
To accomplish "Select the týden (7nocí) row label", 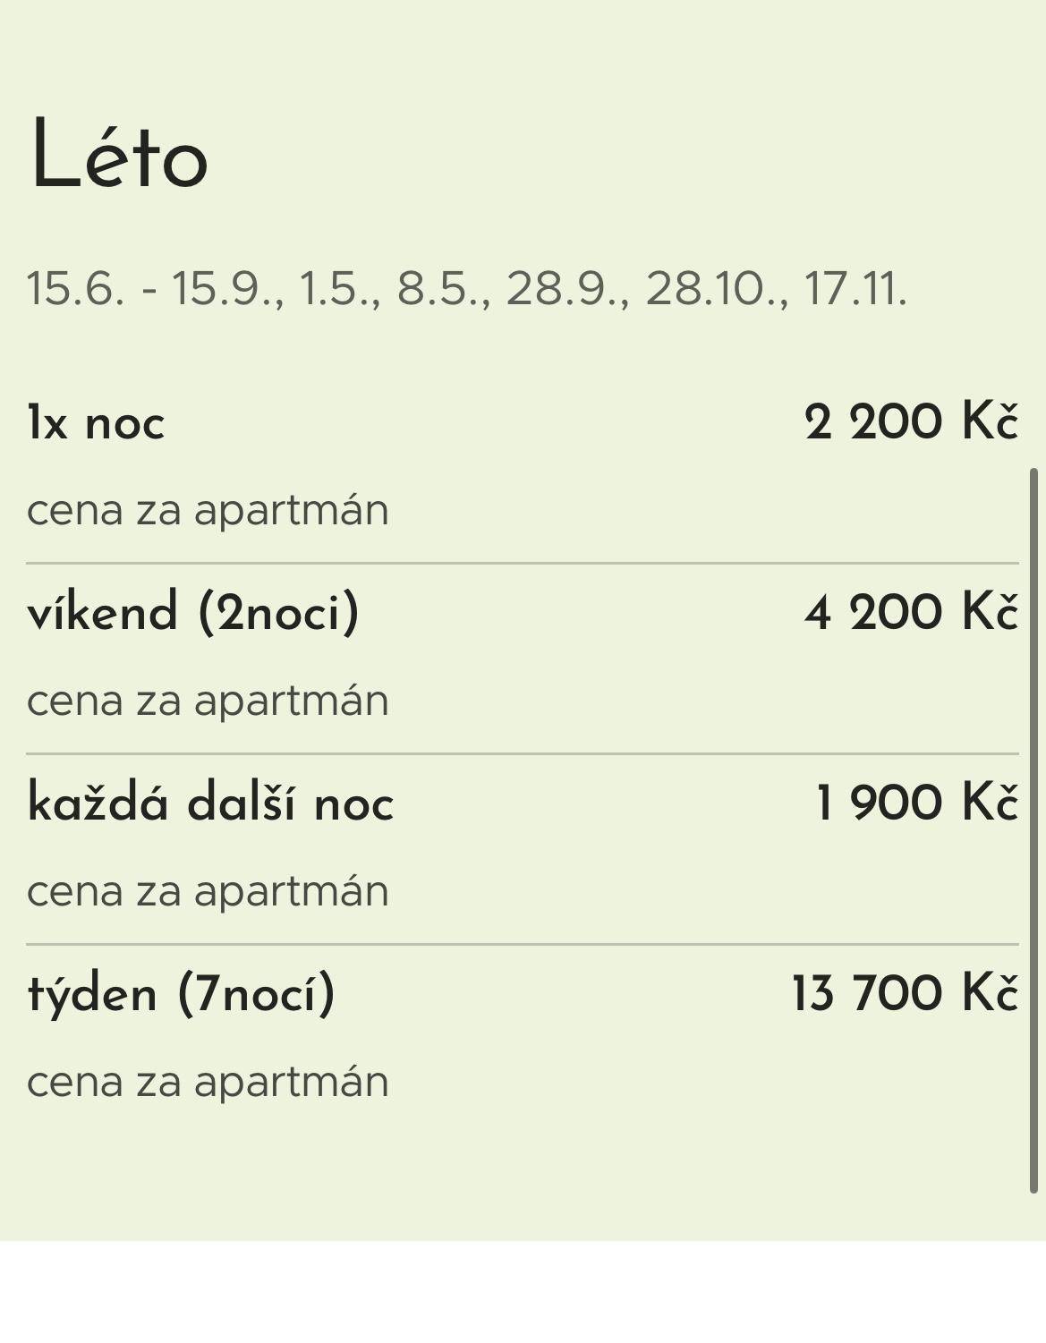I will (x=182, y=994).
